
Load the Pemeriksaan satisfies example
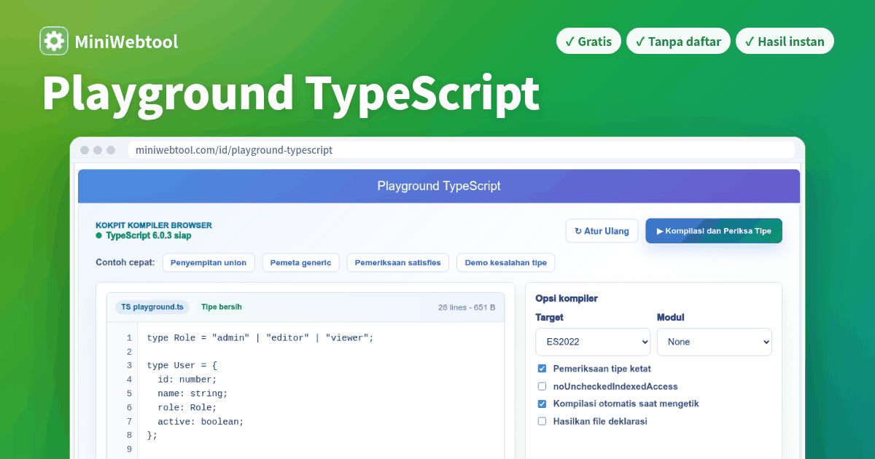coord(398,262)
